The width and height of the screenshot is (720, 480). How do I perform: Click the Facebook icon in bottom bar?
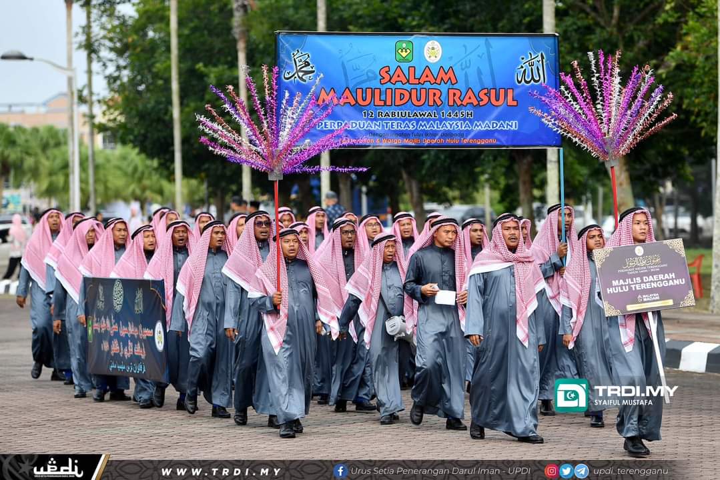[x=340, y=471]
